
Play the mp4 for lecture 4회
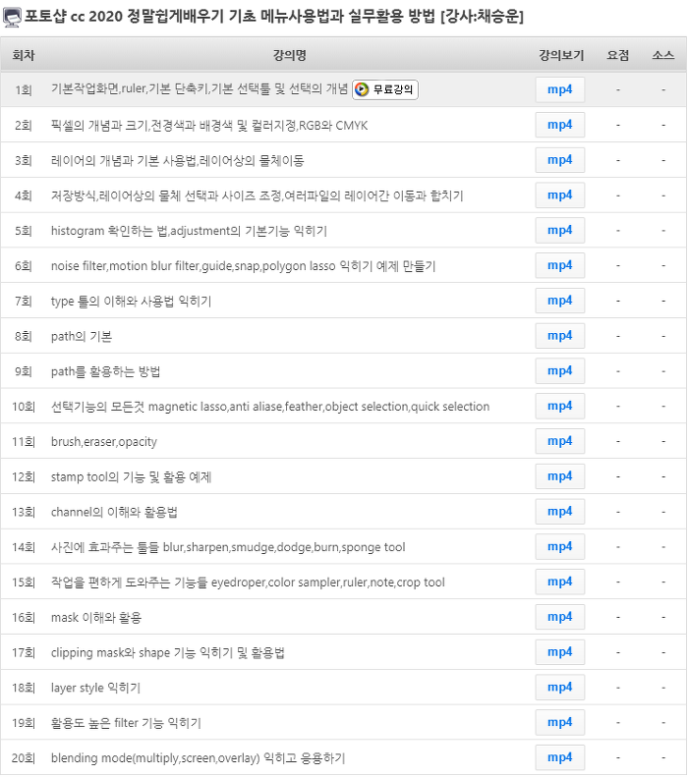pyautogui.click(x=559, y=195)
